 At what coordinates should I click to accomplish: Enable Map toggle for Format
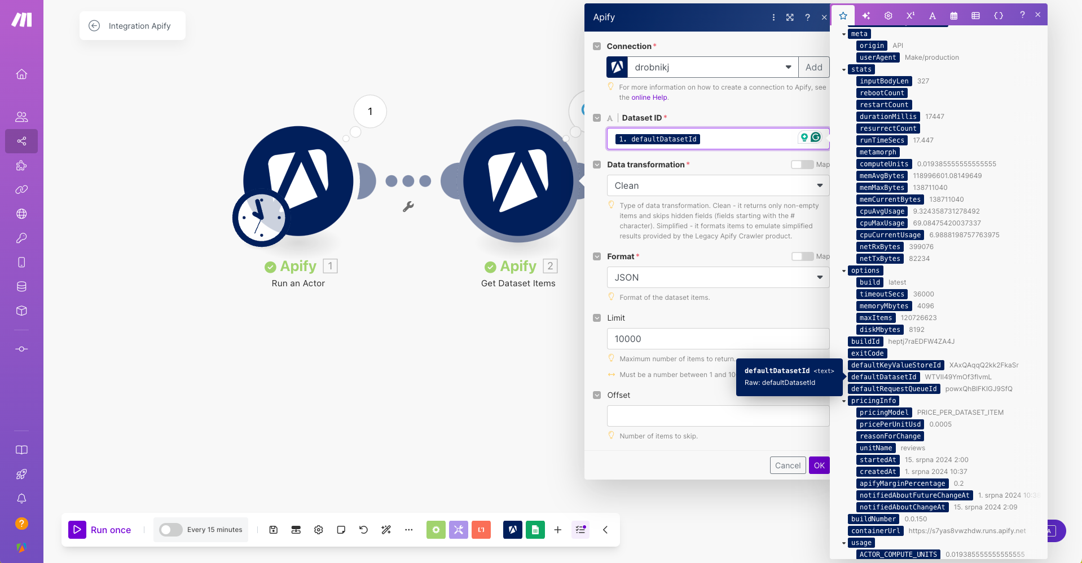pos(802,256)
